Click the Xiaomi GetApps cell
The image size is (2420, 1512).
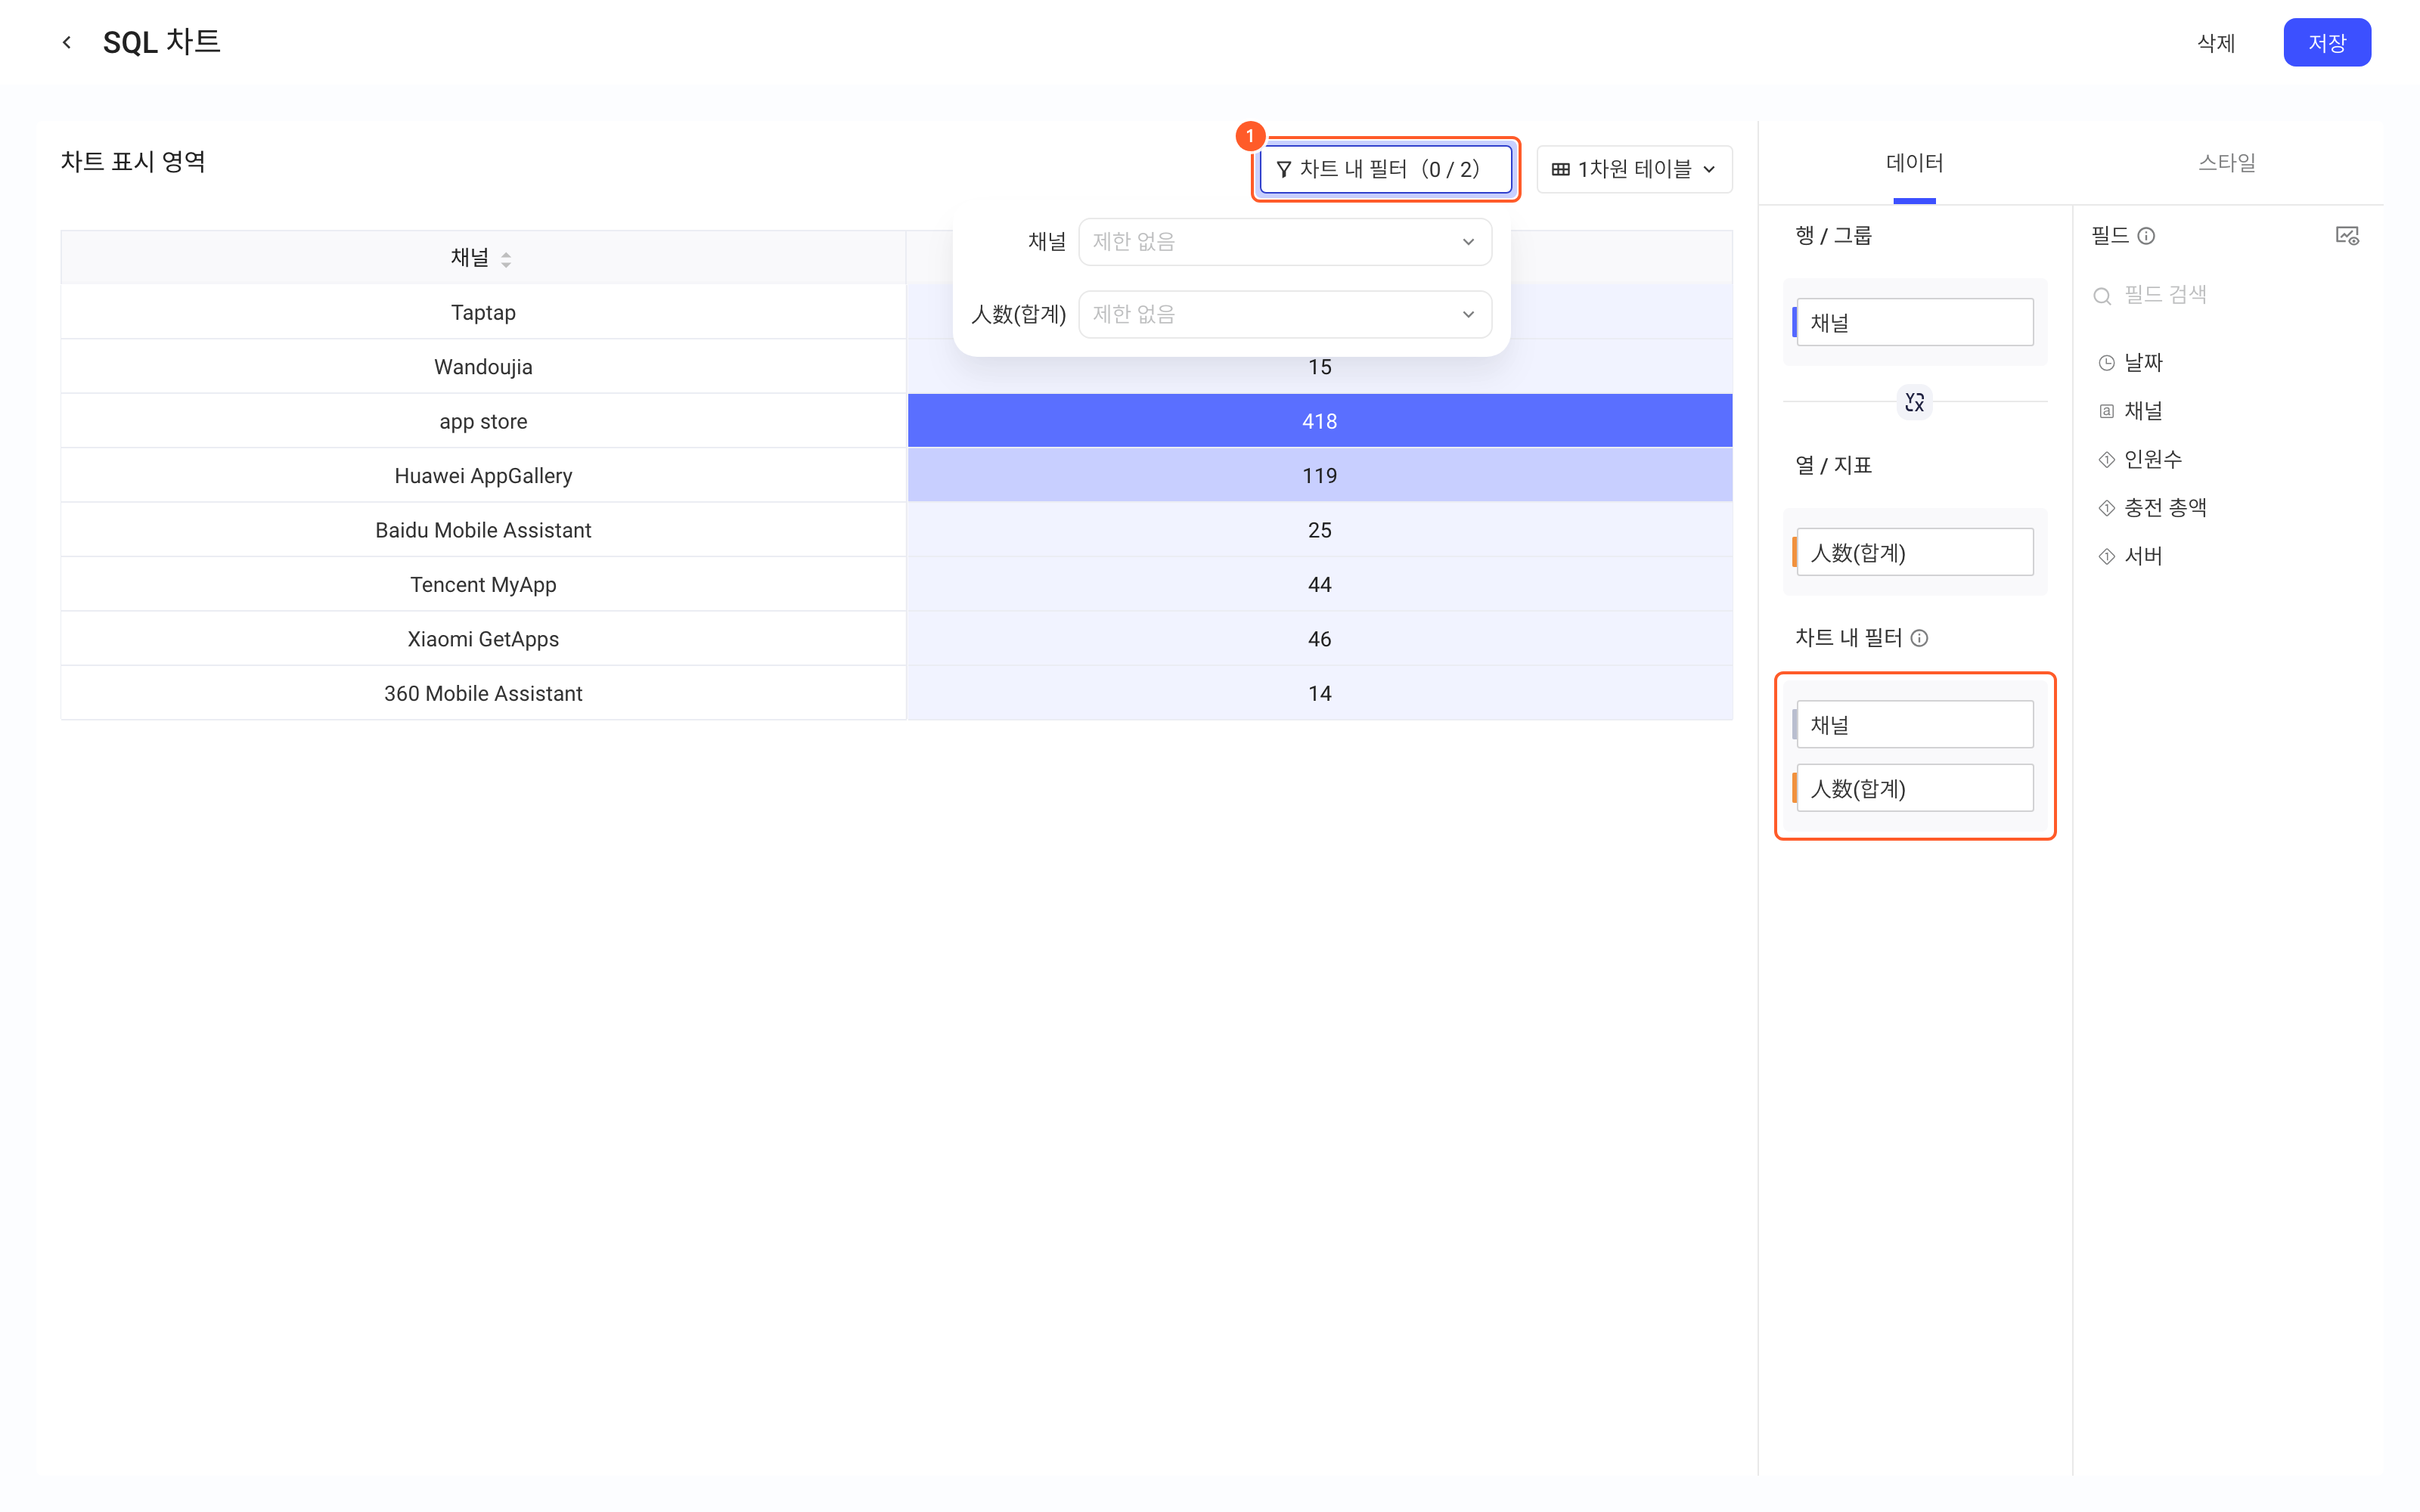483,639
